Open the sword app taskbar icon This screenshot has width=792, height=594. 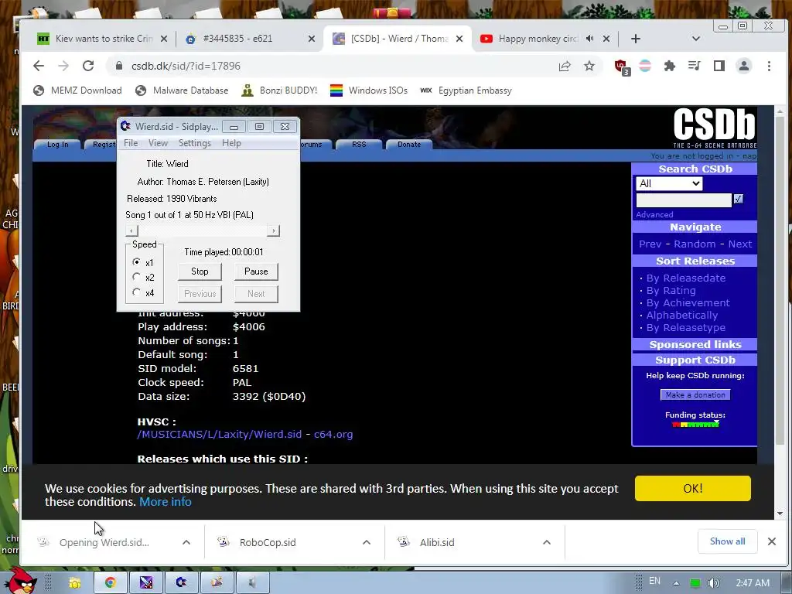pyautogui.click(x=146, y=583)
